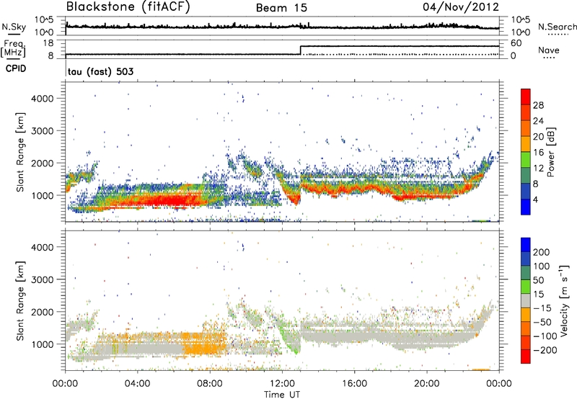Click the "20:00" time tick label

tap(426, 384)
